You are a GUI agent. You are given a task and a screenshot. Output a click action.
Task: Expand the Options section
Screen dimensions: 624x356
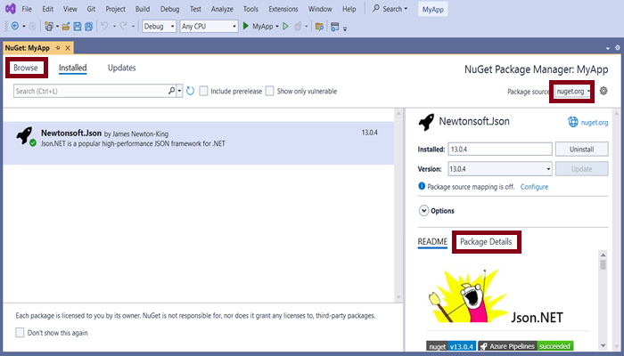click(423, 211)
